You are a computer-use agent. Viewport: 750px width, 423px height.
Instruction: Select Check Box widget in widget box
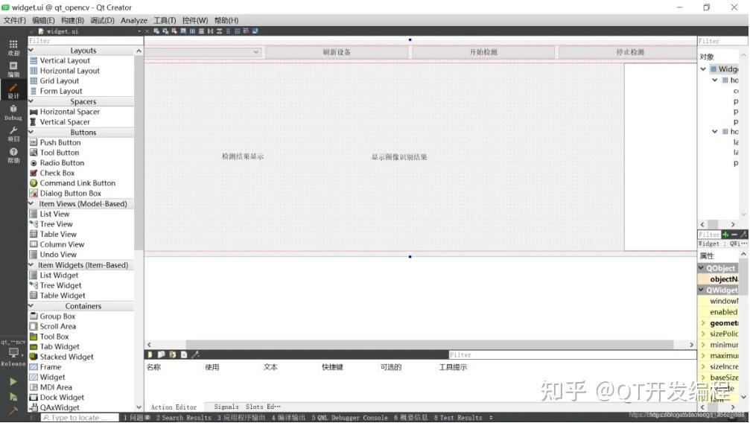57,173
